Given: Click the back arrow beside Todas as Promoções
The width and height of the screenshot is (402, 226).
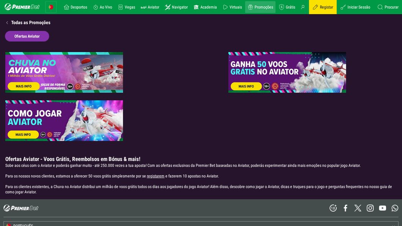Looking at the screenshot, I should [7, 22].
